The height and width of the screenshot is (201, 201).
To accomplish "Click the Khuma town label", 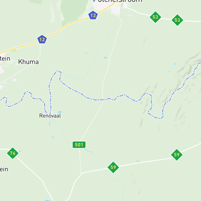I will 28,62.
